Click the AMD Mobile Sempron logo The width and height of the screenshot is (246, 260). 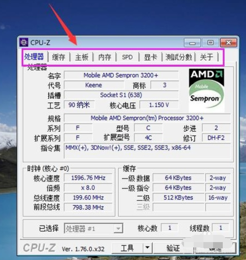[206, 91]
